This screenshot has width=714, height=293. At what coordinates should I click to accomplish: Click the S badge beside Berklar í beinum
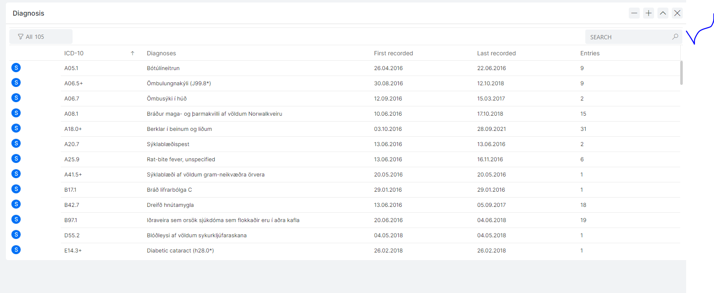16,128
